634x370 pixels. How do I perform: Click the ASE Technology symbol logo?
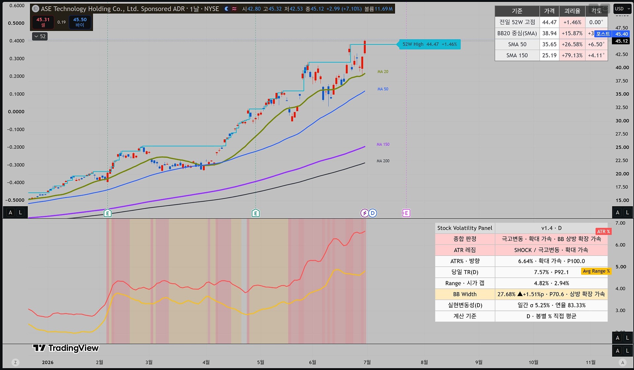coord(36,9)
